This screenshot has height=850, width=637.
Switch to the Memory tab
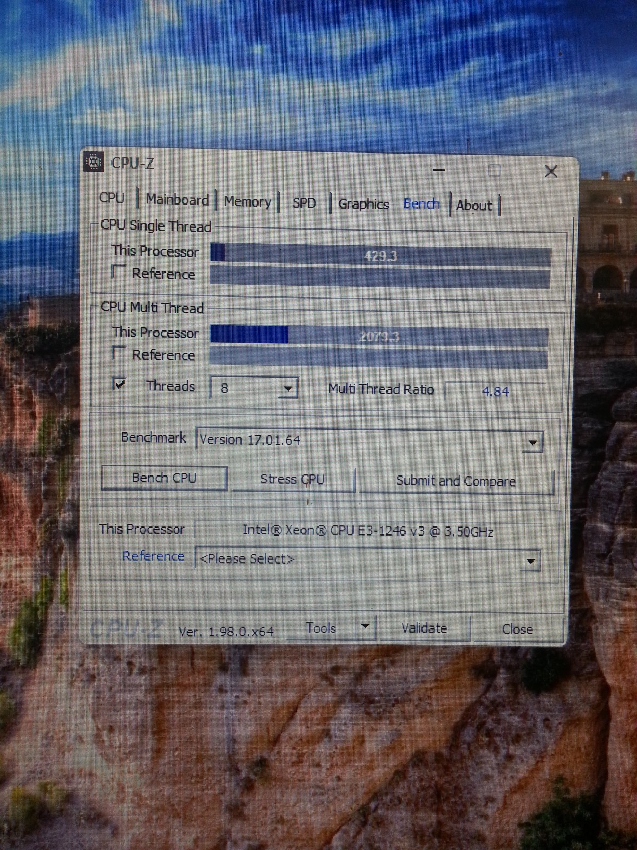[247, 202]
